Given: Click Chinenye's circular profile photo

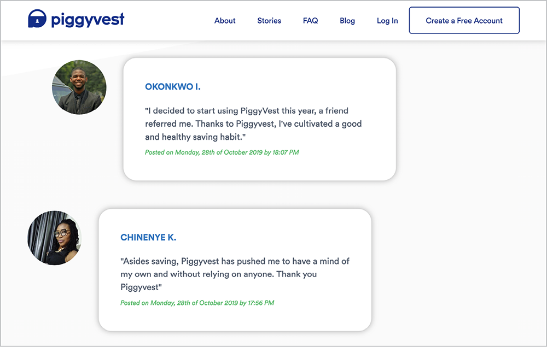Looking at the screenshot, I should click(x=55, y=238).
